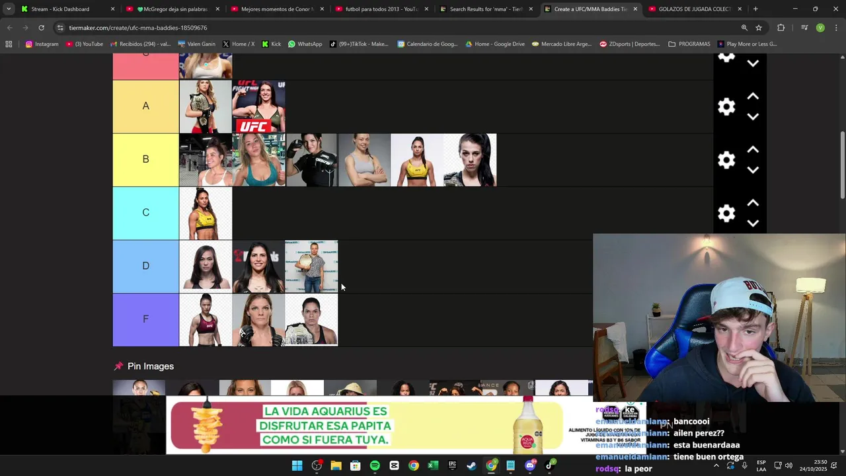Switch to GOLAZOS DE JUGADA COLECTIVA tab
This screenshot has height=476, width=846.
pyautogui.click(x=694, y=9)
